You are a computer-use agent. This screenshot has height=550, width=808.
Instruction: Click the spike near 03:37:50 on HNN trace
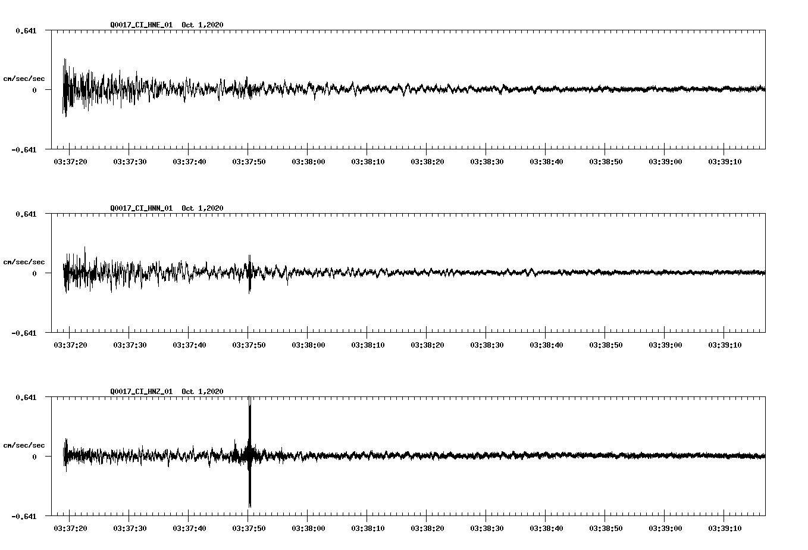pyautogui.click(x=249, y=274)
